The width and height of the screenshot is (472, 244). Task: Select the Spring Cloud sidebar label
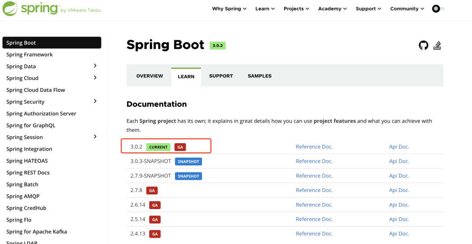(x=22, y=78)
